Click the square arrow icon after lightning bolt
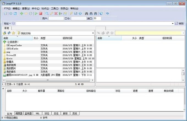The height and width of the screenshot is (121, 187). pos(76,13)
